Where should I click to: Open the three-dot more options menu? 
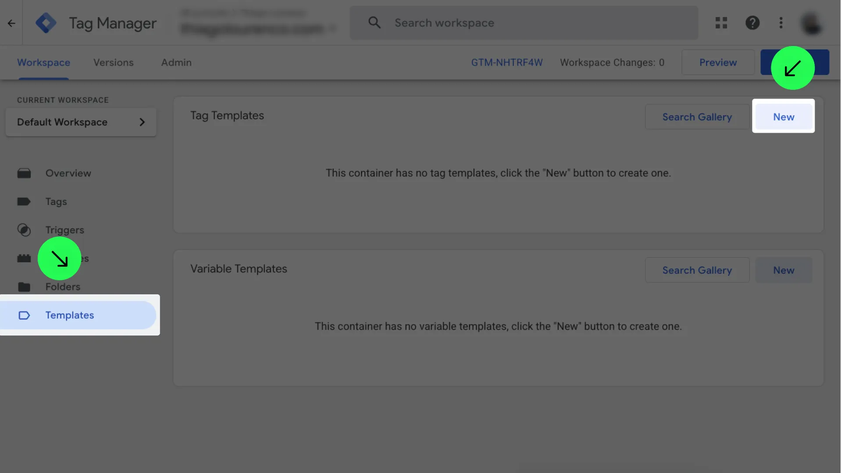pyautogui.click(x=781, y=23)
